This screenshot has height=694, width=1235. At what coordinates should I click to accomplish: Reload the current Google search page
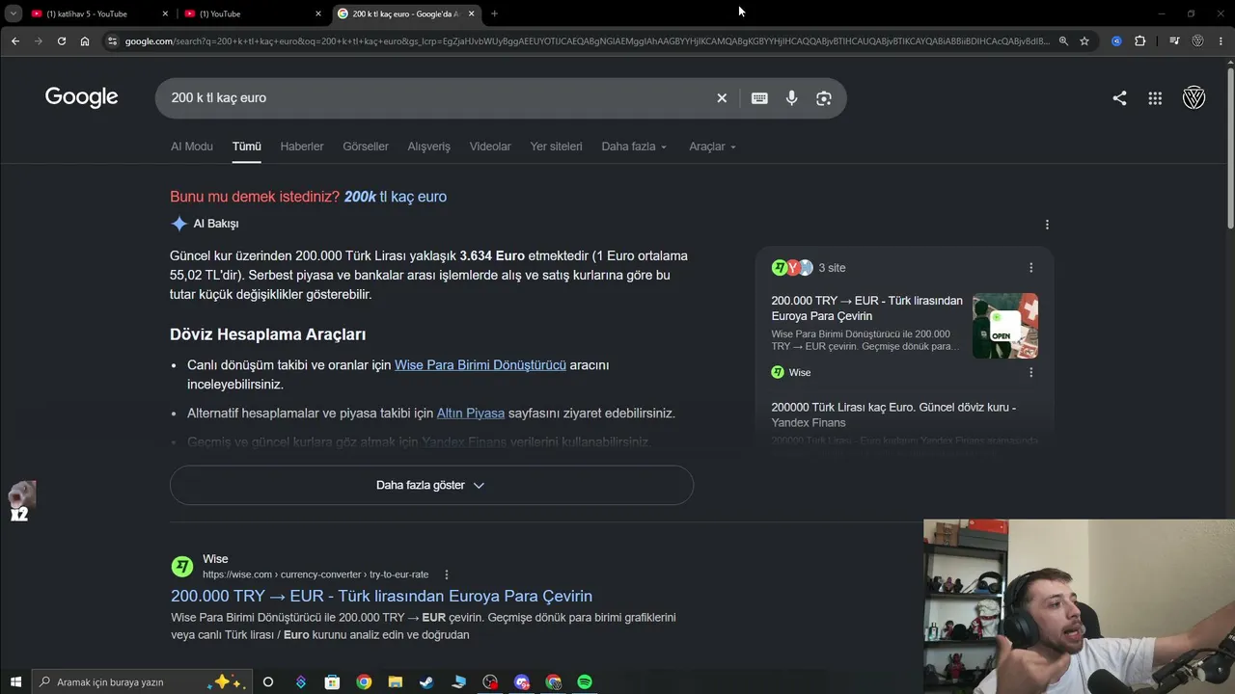62,41
